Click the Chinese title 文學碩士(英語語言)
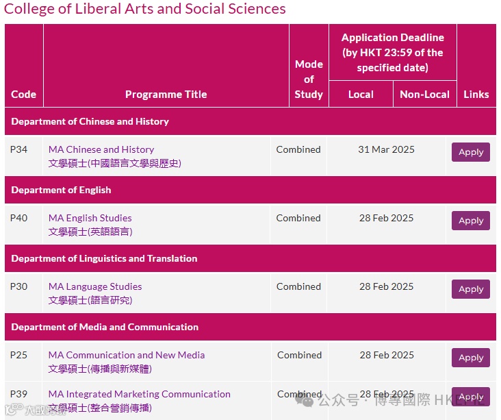Viewport: 501px width, 420px height. 90,232
